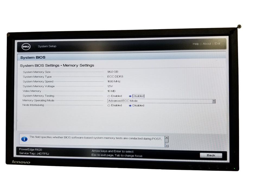Click the 1600 MHz value
Screen dimensions: 253x190
[114, 81]
